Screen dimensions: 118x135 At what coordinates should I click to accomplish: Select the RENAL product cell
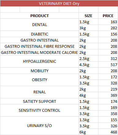[x=40, y=92]
